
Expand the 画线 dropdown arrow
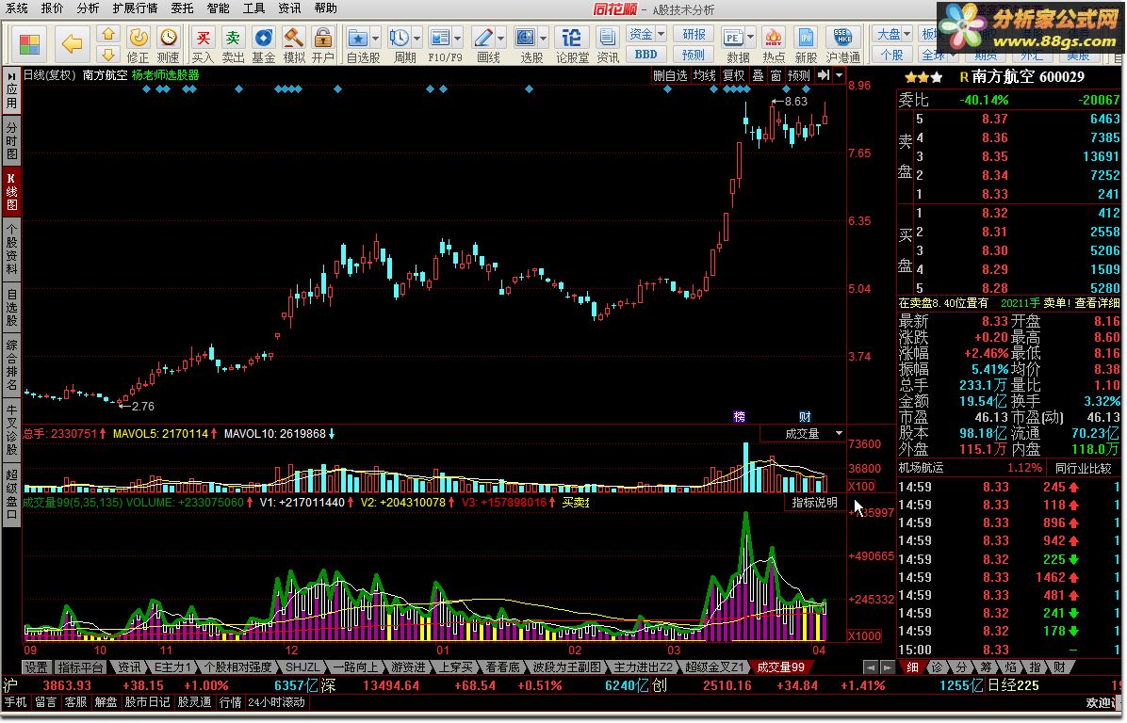[x=501, y=38]
